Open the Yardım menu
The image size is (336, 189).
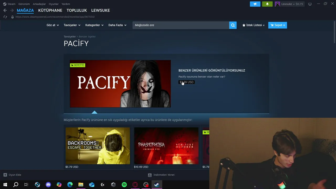click(66, 4)
